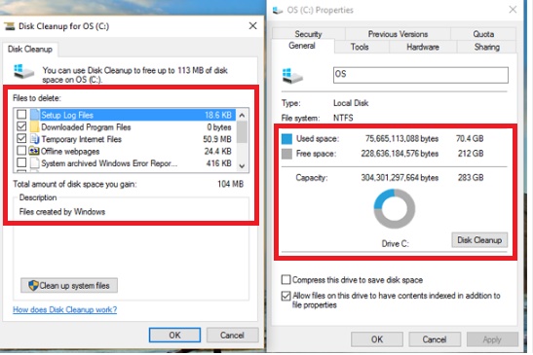
Task: Click the 283 GB capacity value
Action: pyautogui.click(x=471, y=177)
